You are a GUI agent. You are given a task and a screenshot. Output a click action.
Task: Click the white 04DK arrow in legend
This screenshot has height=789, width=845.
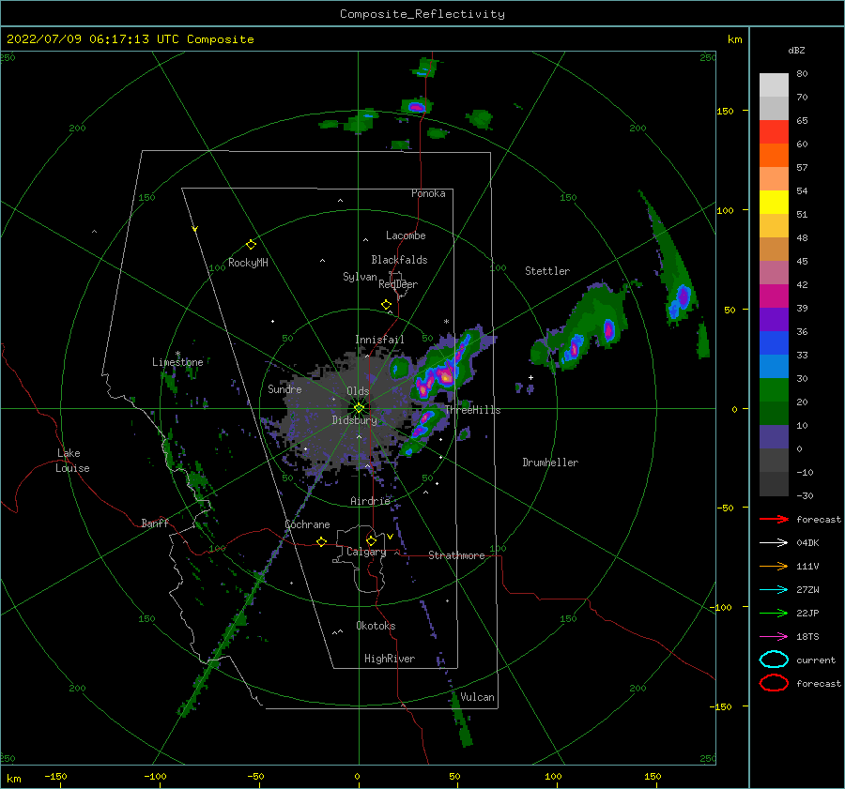774,542
